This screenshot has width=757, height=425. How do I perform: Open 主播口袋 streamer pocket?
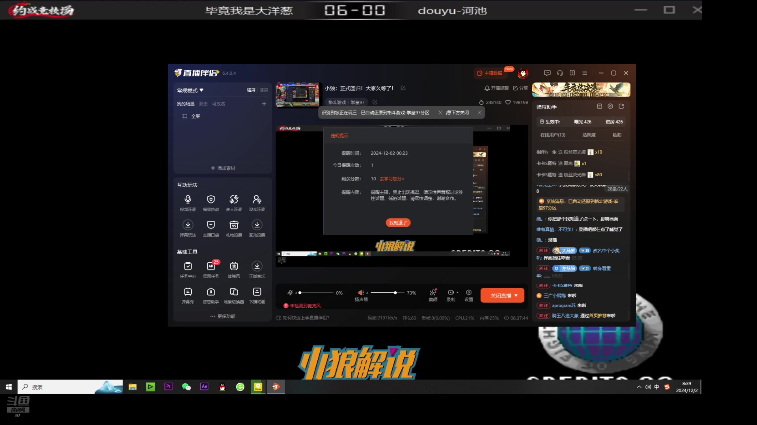211,229
